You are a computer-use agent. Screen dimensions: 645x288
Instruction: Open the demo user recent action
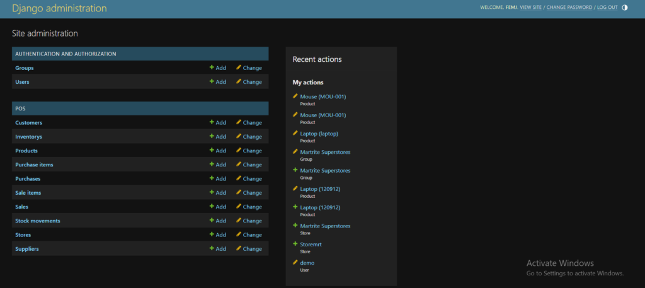coord(307,263)
